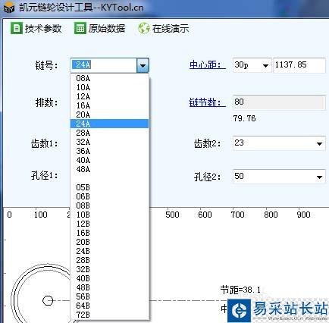
Task: Select 12B from the chain list
Action: 109,224
